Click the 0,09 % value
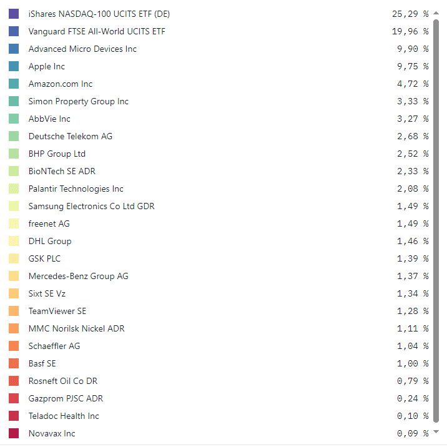 pyautogui.click(x=413, y=434)
